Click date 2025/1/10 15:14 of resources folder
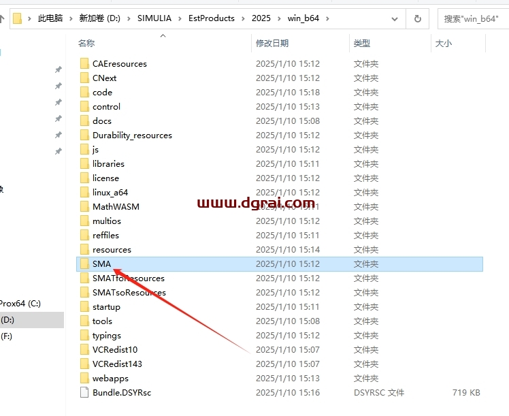Screen dimensions: 509x416 [288, 250]
